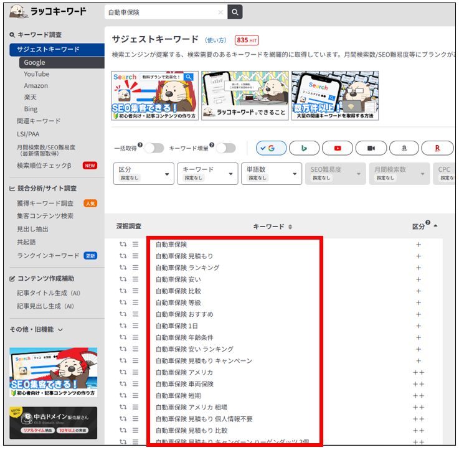459x450 pixels.
Task: Open the キーワード filter dropdown
Action: pyautogui.click(x=207, y=174)
